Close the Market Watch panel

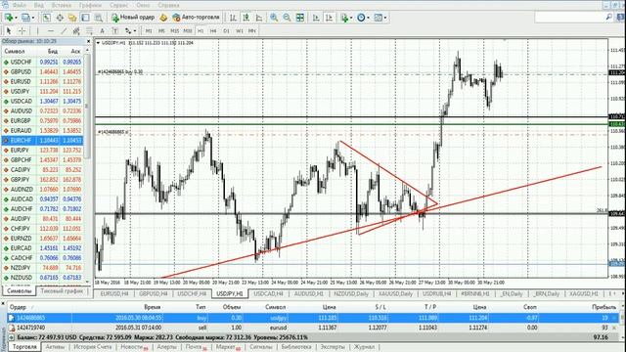point(89,41)
